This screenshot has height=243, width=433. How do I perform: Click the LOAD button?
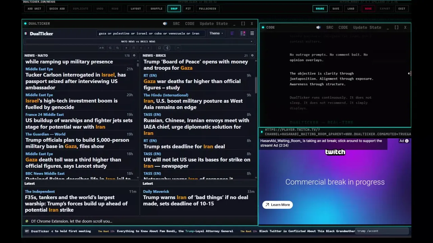(351, 8)
